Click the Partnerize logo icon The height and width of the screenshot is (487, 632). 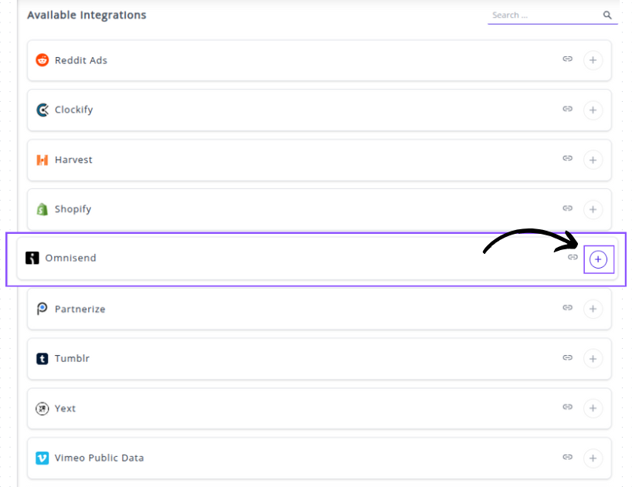42,309
